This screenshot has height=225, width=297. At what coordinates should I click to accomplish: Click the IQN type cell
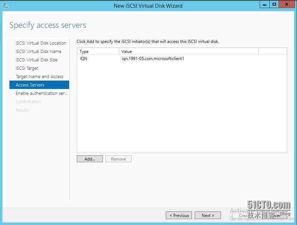point(83,59)
